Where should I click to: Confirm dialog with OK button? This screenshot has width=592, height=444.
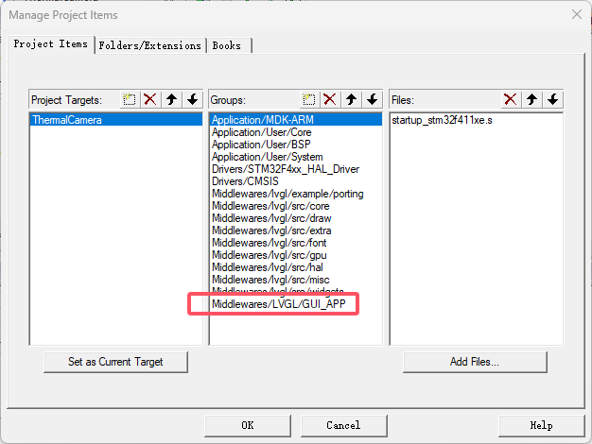tap(247, 425)
